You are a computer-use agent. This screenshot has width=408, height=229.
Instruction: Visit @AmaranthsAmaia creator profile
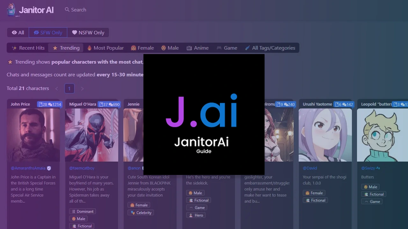28,168
